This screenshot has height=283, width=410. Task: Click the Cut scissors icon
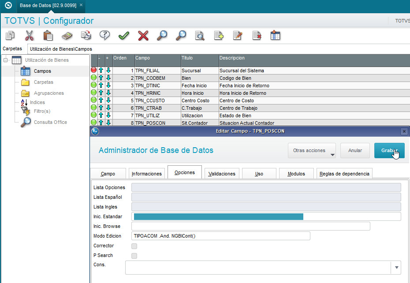[x=29, y=35]
